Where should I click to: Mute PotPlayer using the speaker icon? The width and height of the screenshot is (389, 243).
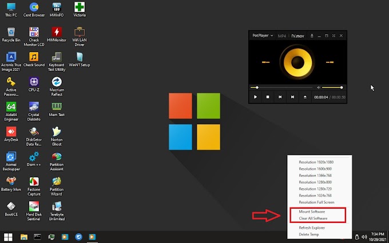(x=319, y=87)
